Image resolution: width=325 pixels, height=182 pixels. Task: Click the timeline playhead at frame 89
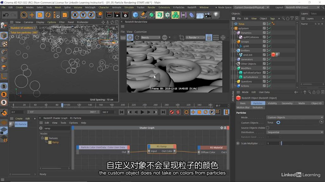62,105
